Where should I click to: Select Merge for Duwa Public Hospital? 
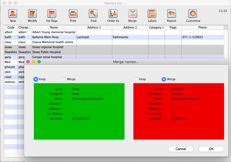(x=164, y=79)
